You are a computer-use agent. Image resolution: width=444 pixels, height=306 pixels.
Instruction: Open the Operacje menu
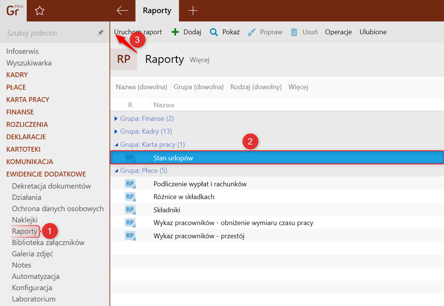point(338,32)
